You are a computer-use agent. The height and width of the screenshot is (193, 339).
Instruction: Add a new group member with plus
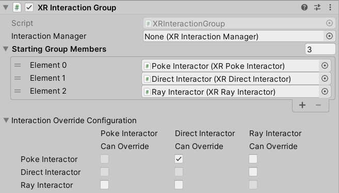coord(302,105)
